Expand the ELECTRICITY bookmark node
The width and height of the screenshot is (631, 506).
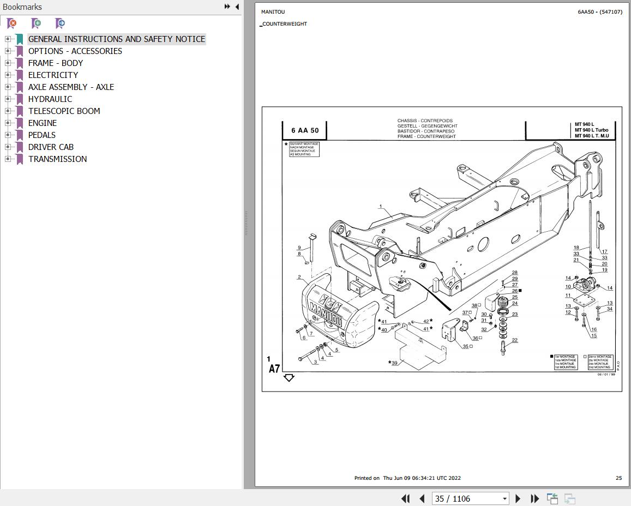click(x=8, y=75)
